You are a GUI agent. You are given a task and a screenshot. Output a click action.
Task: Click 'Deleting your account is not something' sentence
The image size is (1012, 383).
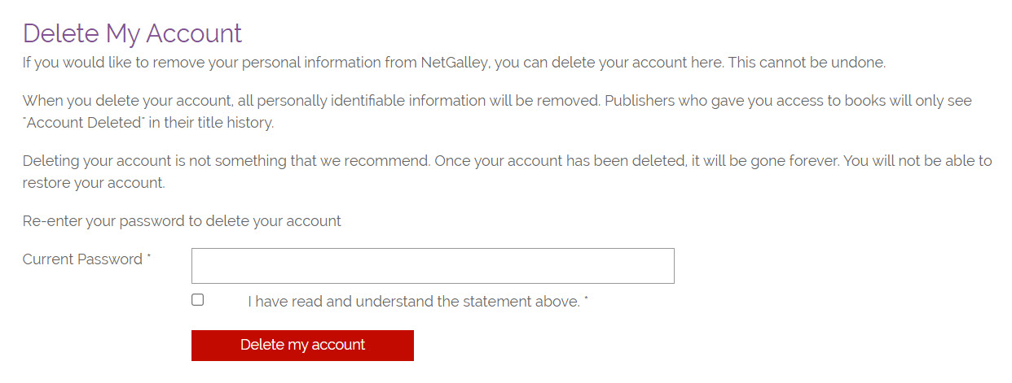click(x=163, y=161)
